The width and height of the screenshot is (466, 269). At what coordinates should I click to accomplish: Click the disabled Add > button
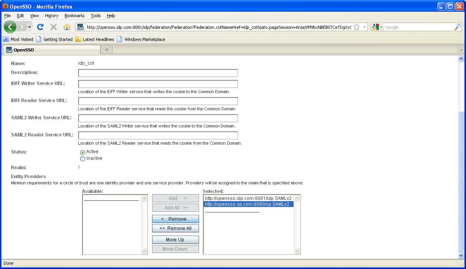click(x=176, y=198)
